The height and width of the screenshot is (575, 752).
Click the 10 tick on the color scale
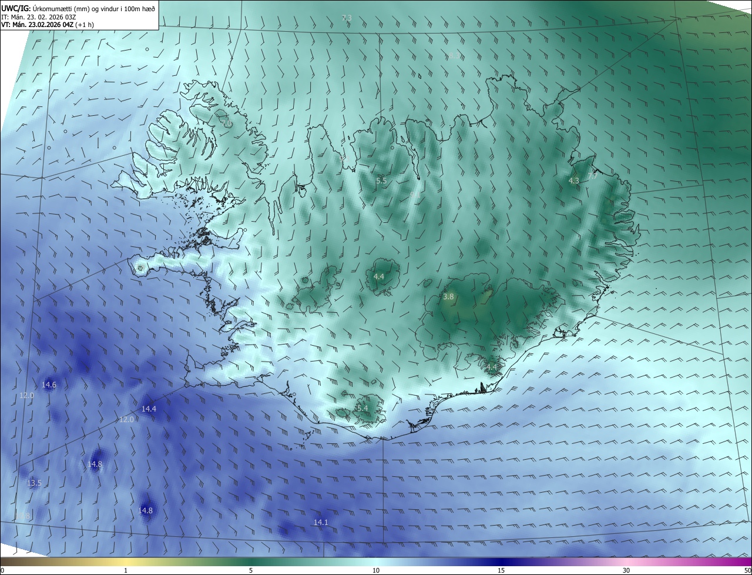tap(376, 571)
